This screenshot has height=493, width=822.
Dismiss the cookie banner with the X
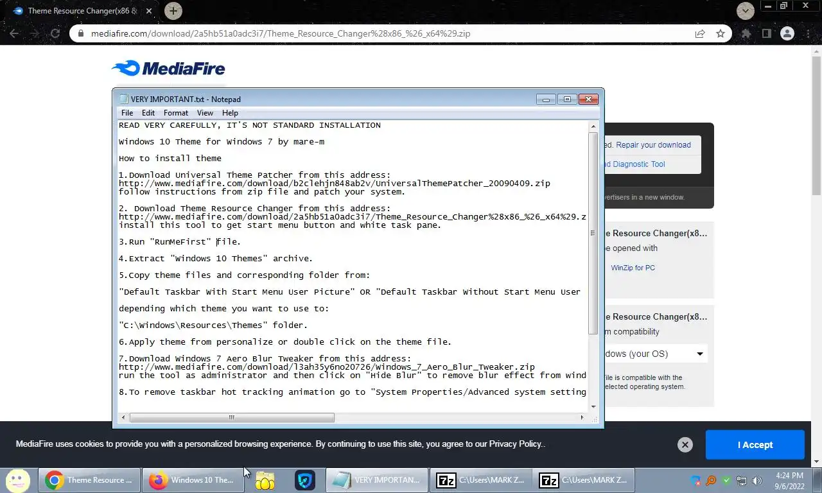tap(685, 445)
